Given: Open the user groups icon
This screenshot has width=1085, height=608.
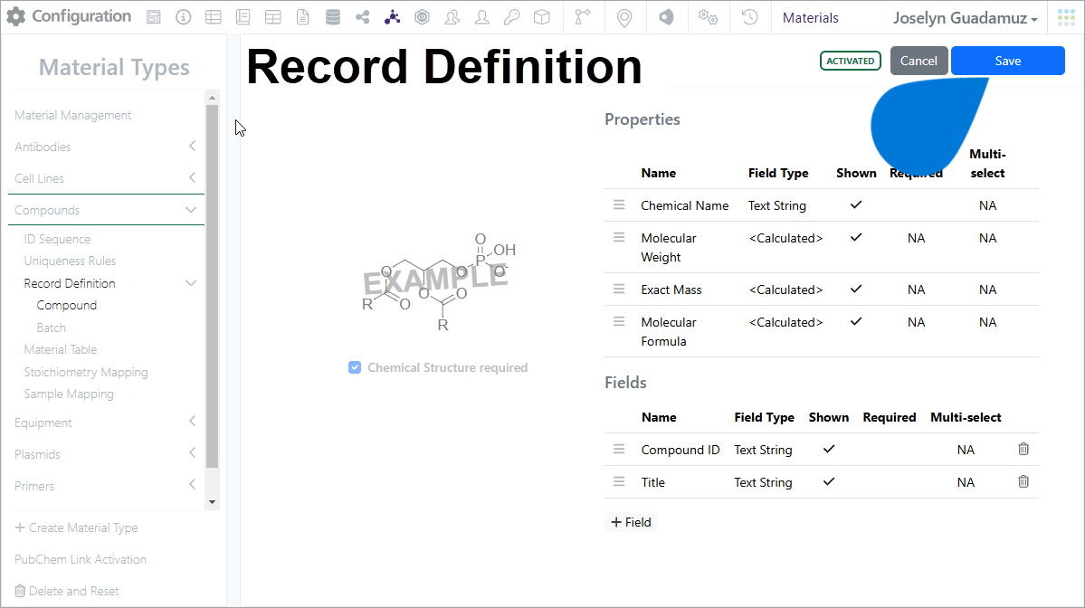Looking at the screenshot, I should tap(452, 17).
